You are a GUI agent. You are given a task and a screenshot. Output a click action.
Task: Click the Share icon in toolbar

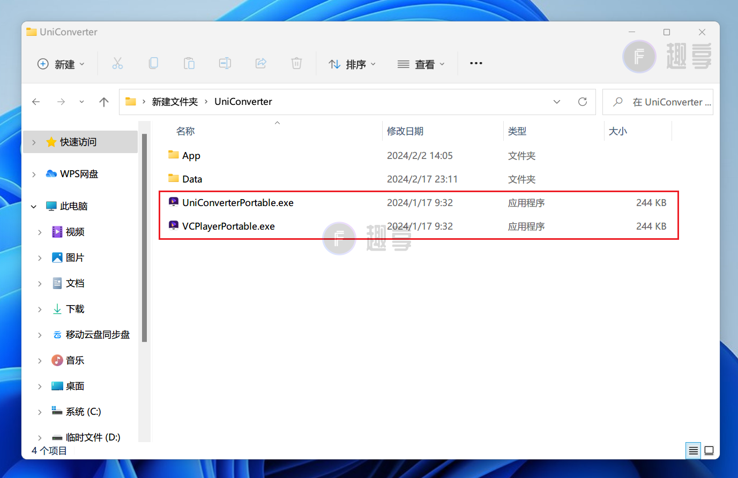coord(261,64)
